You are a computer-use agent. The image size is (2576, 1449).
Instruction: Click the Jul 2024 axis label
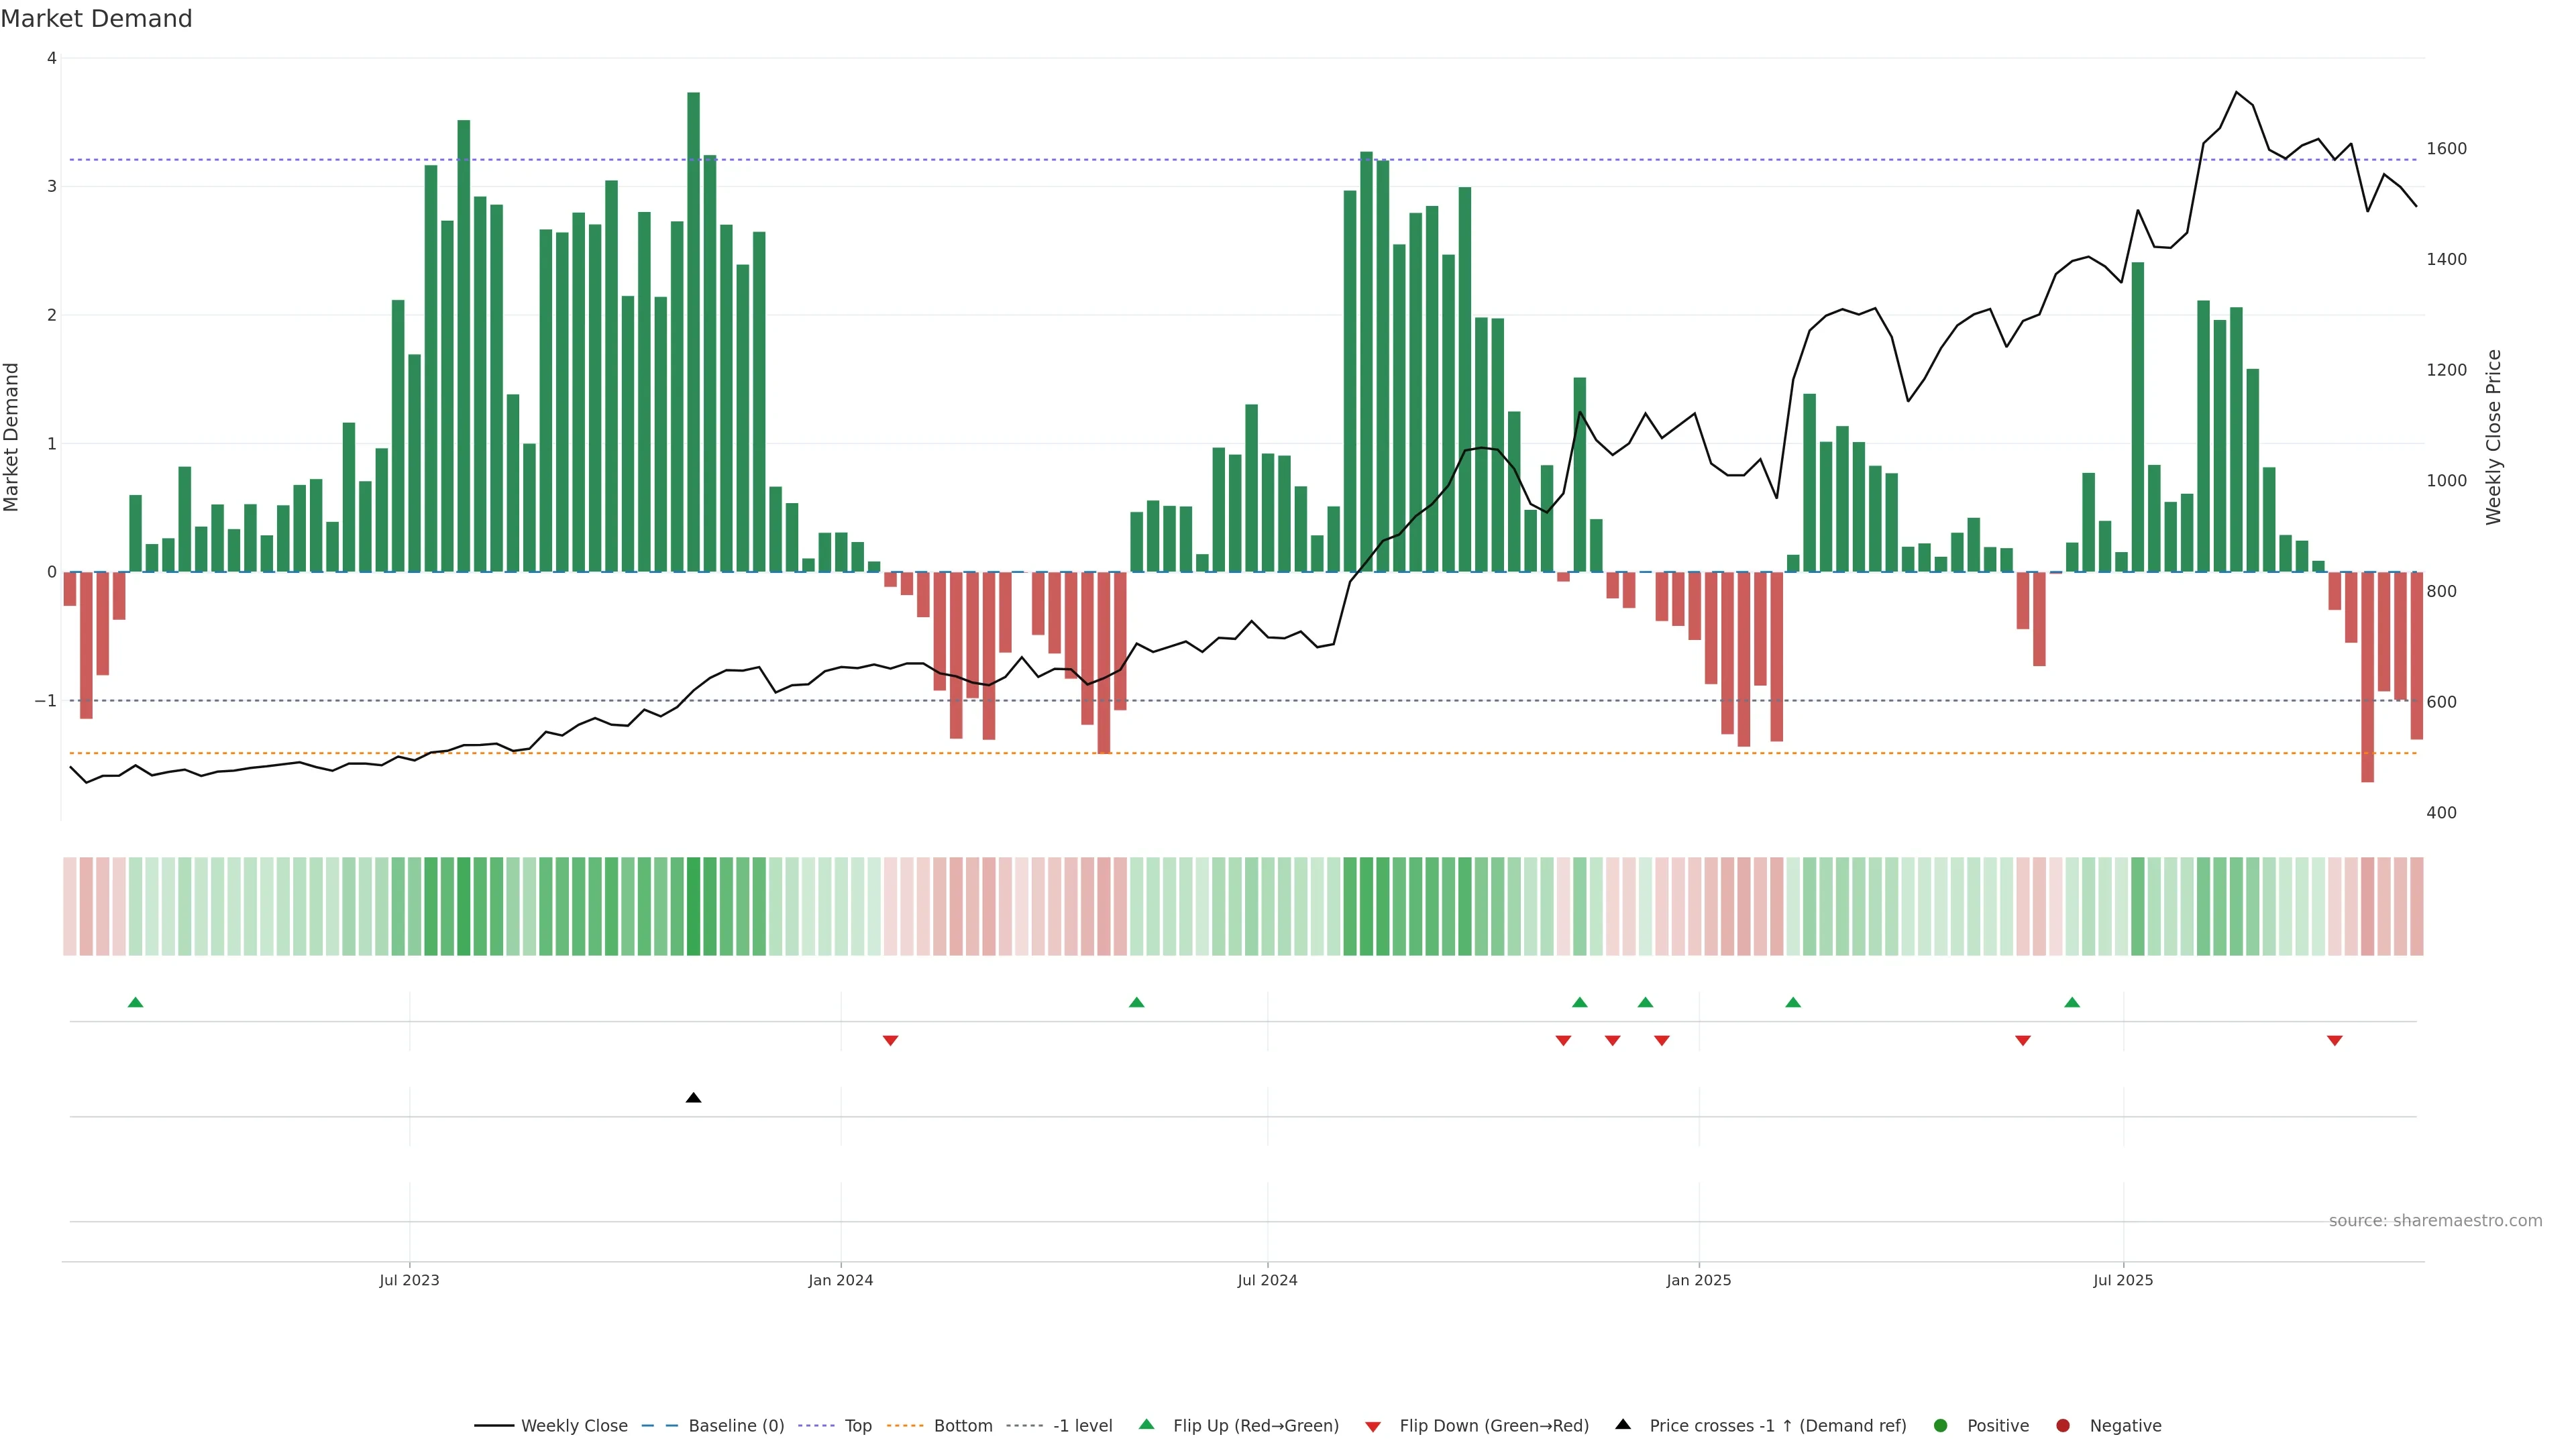click(x=1267, y=1280)
